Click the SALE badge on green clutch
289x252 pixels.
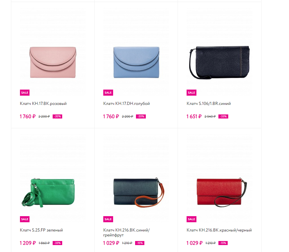coord(25,219)
